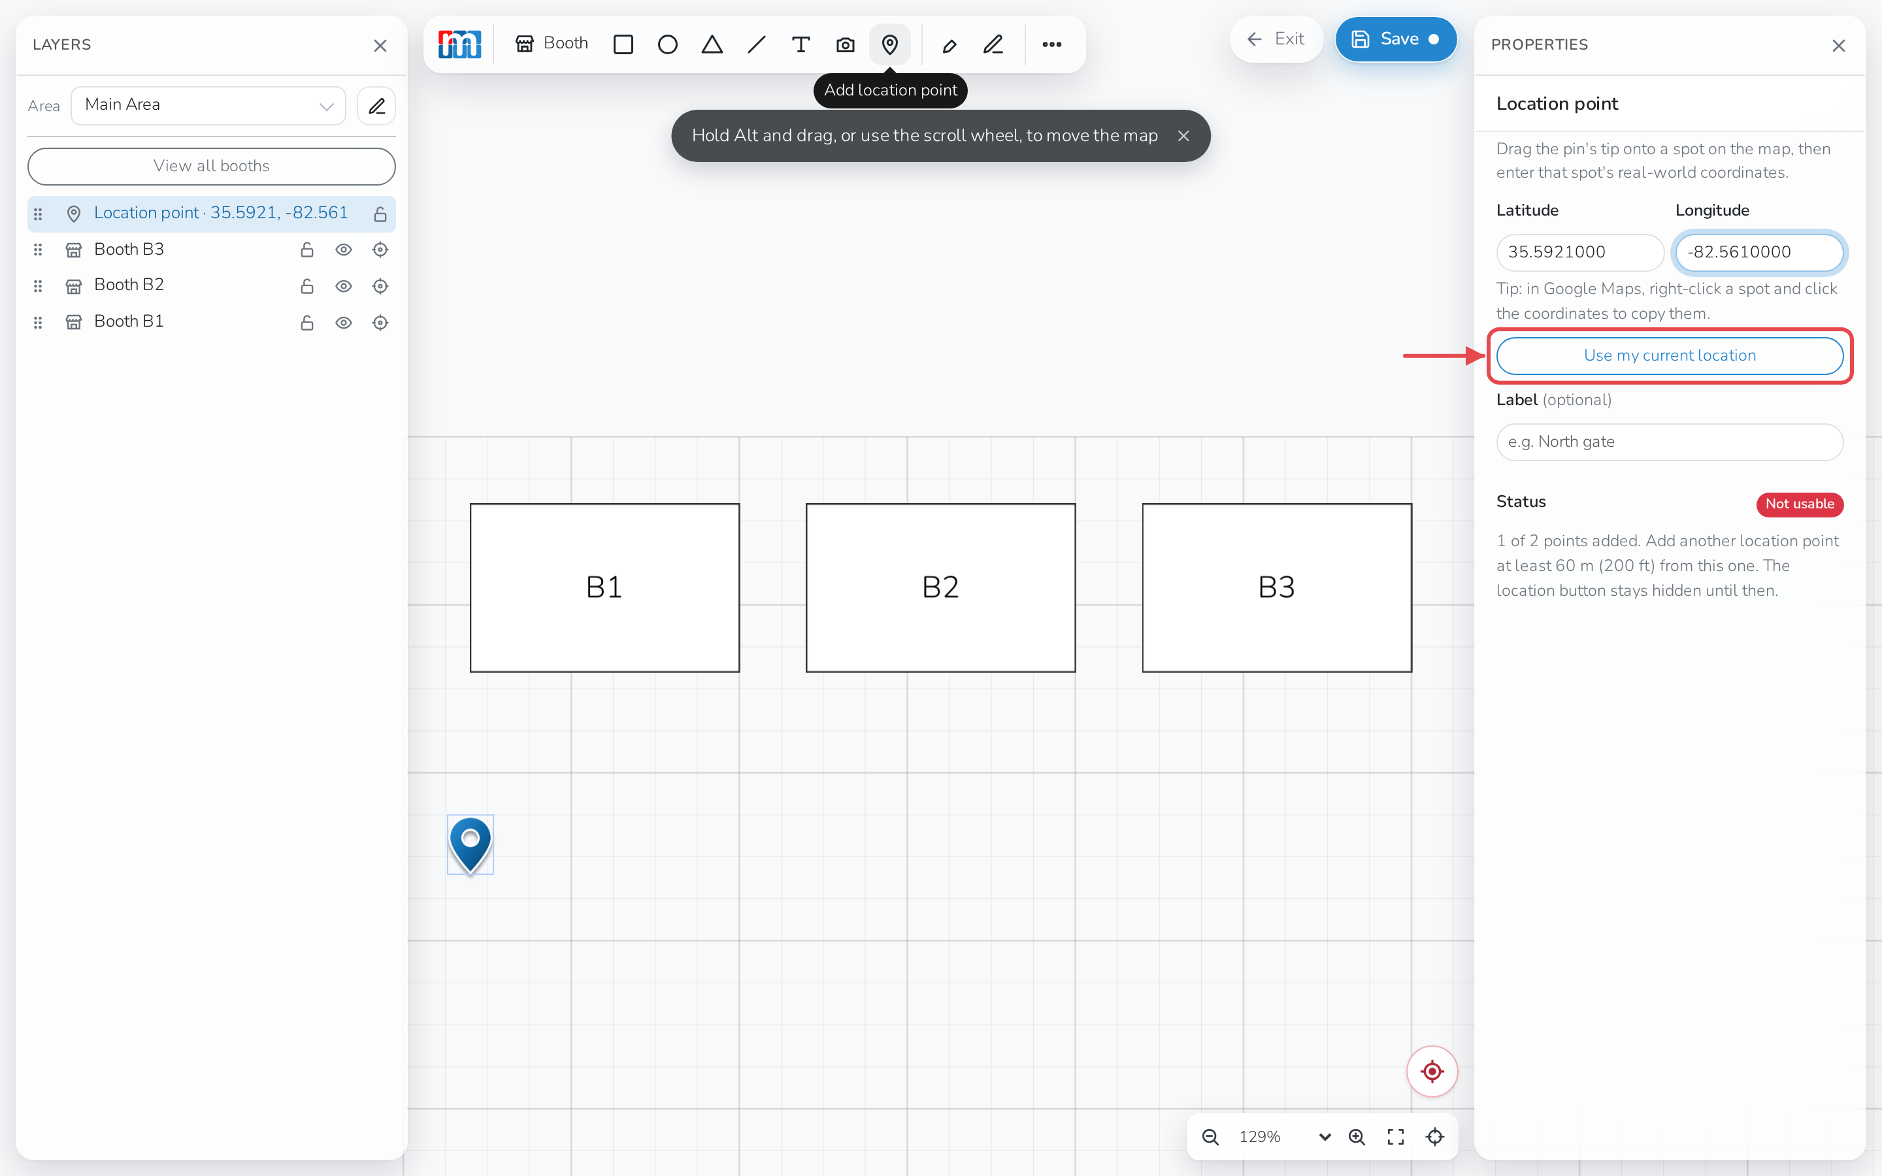Click the red locate target button on canvas
Viewport: 1882px width, 1176px height.
[1432, 1071]
